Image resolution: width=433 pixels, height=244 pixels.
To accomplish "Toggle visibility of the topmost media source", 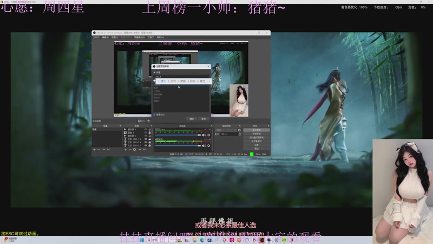I will (146, 130).
